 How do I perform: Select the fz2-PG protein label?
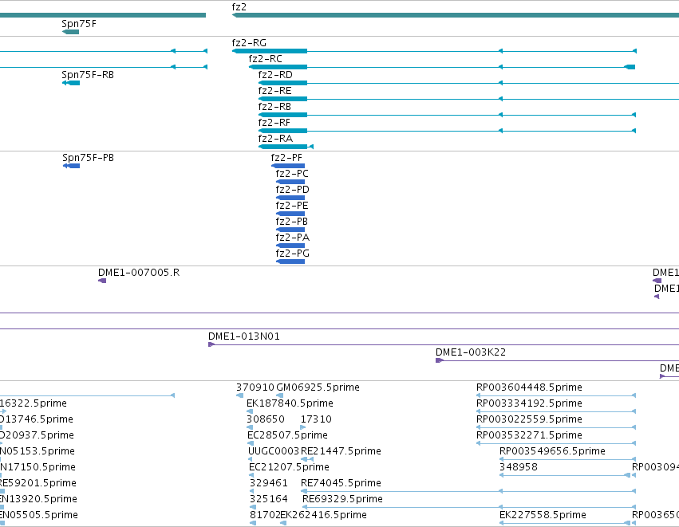point(293,254)
